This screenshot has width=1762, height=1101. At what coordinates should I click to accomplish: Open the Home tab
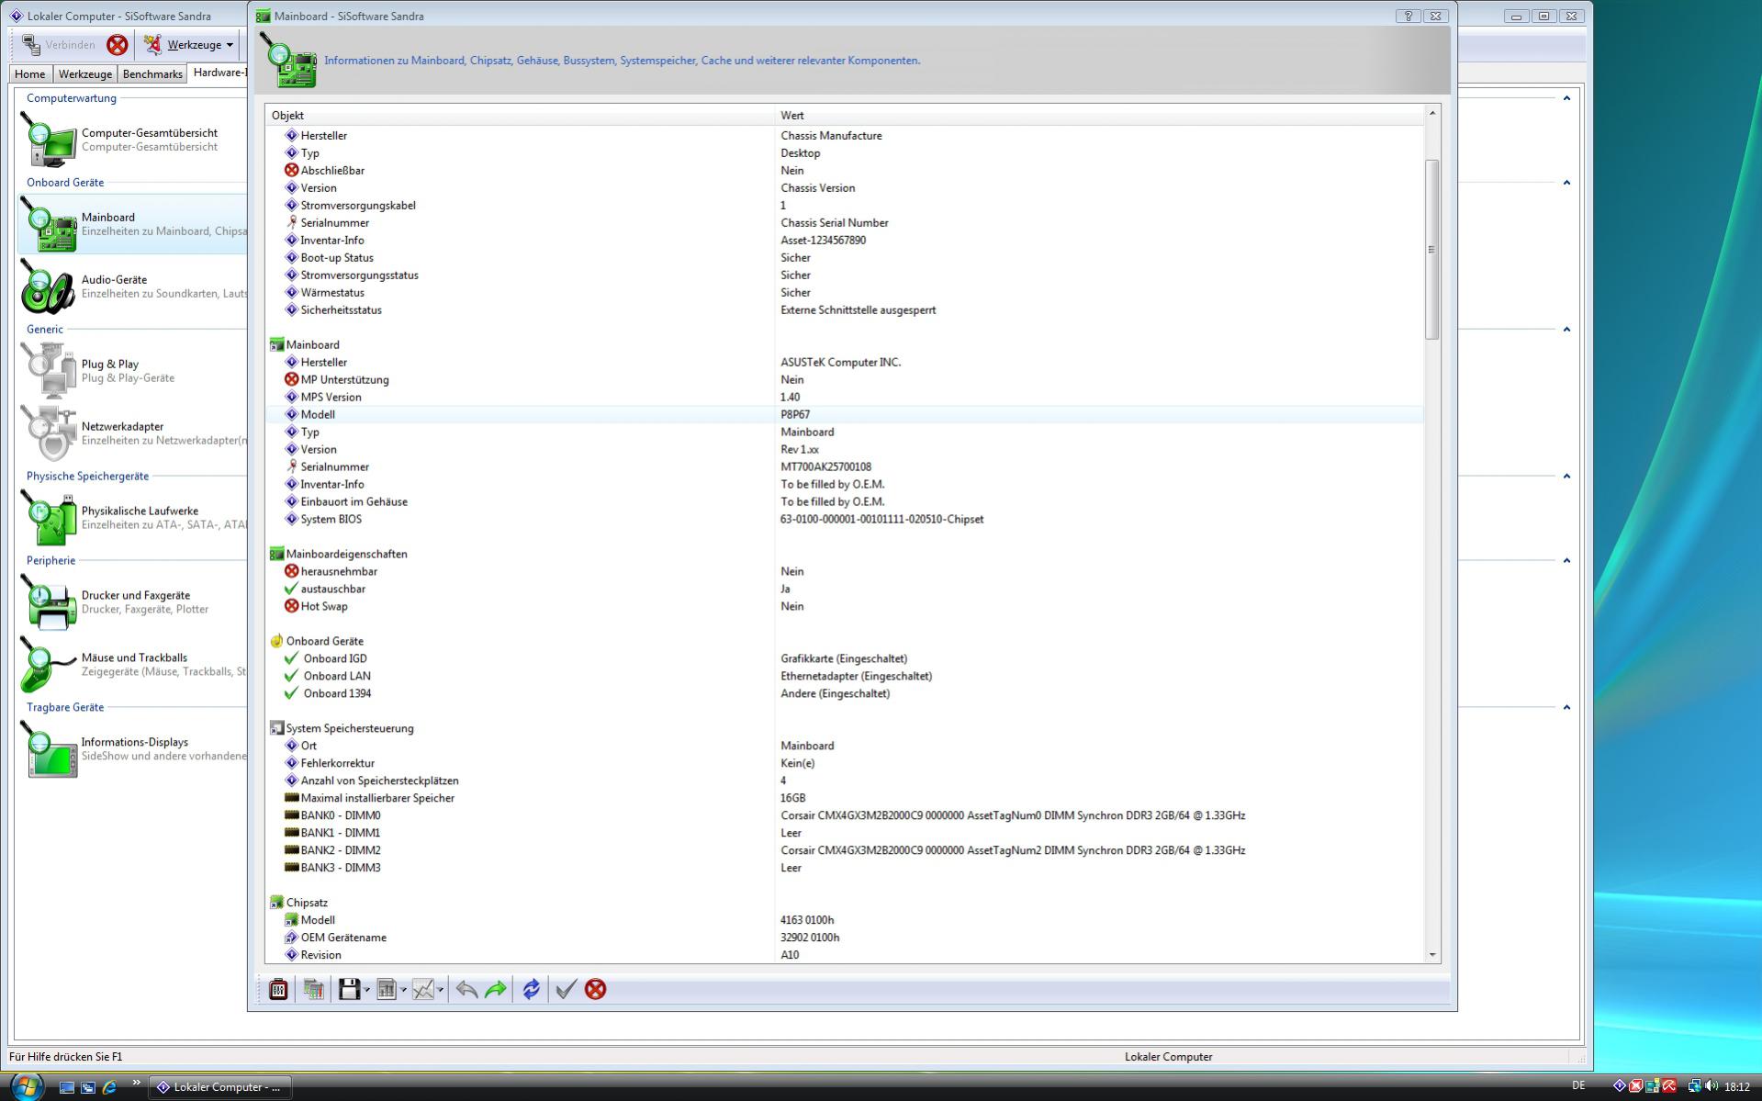29,74
